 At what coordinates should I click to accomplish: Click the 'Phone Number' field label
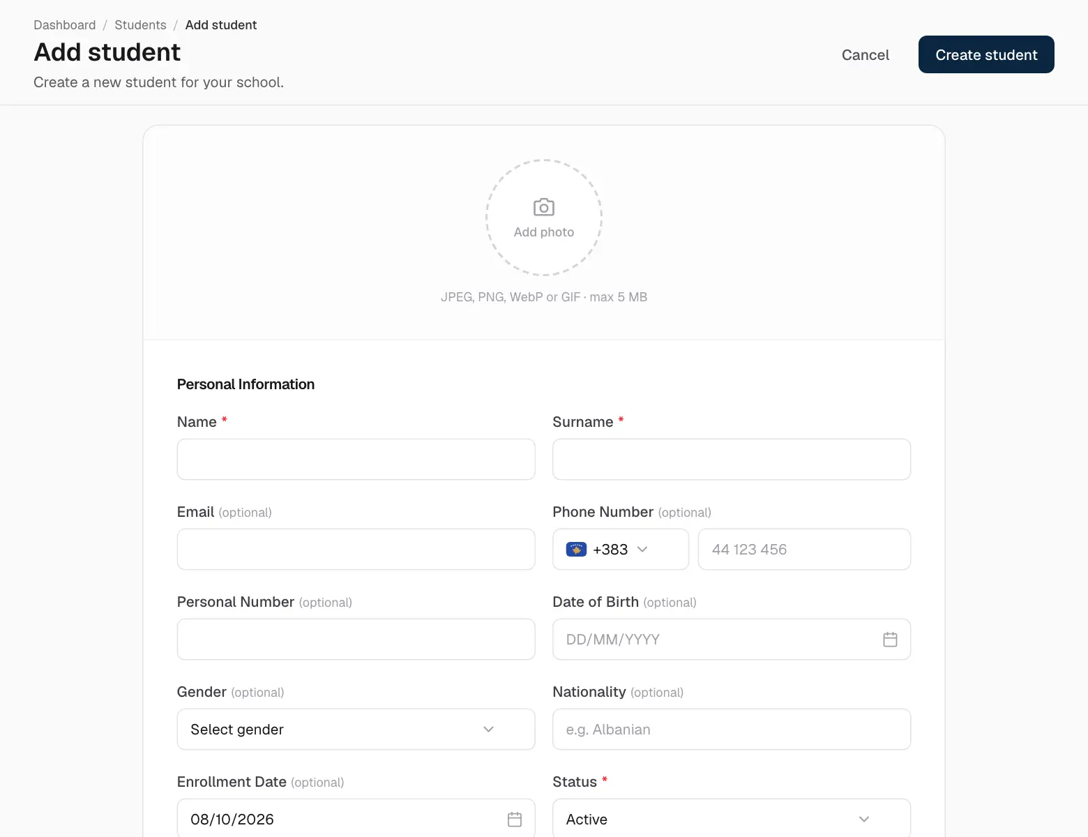[x=603, y=512]
